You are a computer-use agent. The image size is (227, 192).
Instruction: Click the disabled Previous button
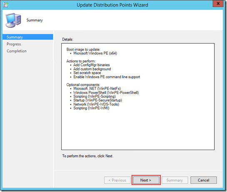click(x=117, y=180)
